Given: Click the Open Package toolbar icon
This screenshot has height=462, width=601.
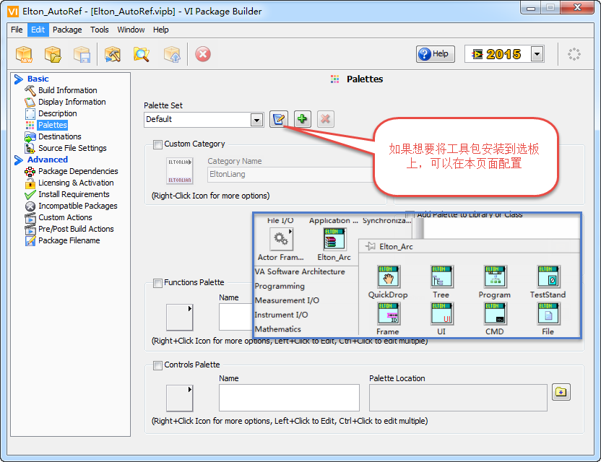Looking at the screenshot, I should [x=53, y=54].
